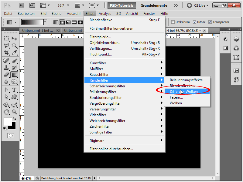Open the Masks panel icon

tap(225, 48)
